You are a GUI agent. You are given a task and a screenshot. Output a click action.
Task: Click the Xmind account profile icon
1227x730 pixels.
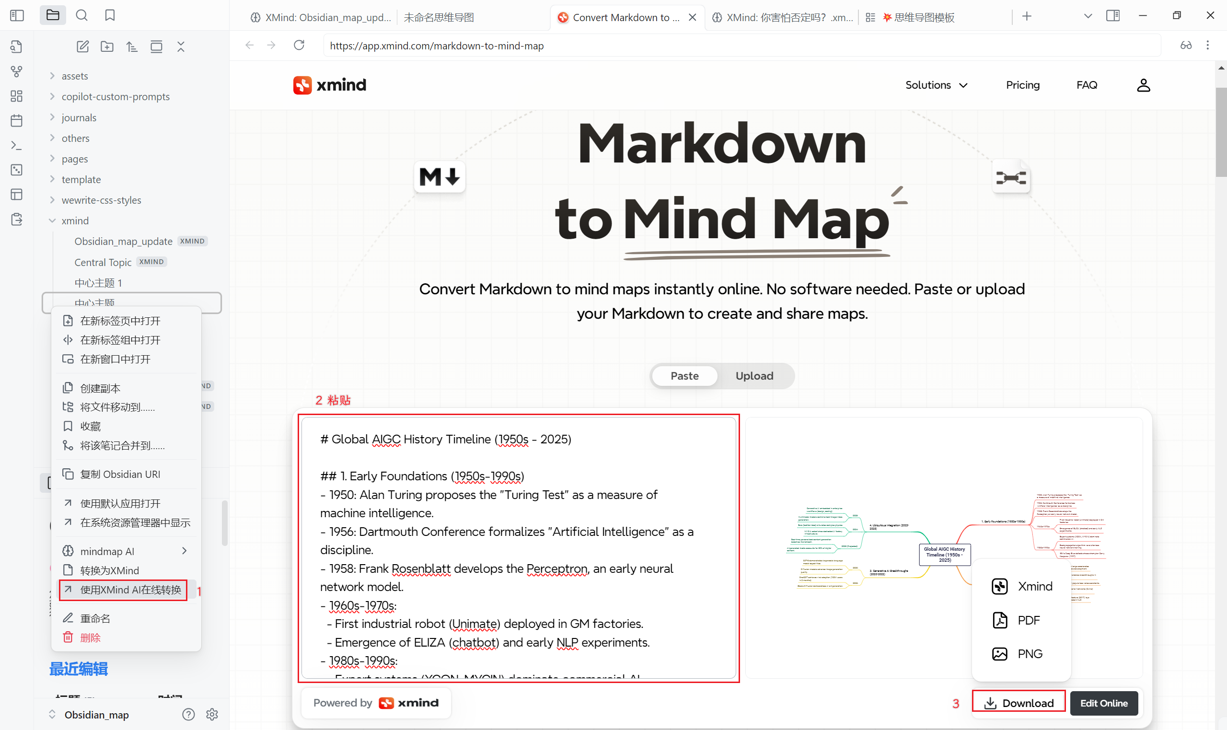click(1144, 85)
